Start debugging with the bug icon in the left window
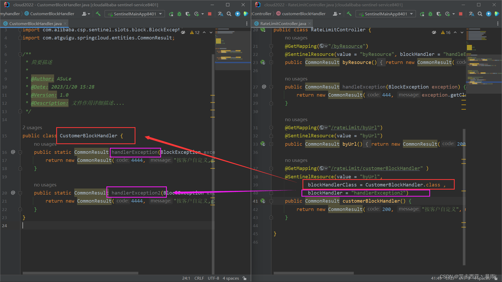This screenshot has width=502, height=282. (179, 14)
